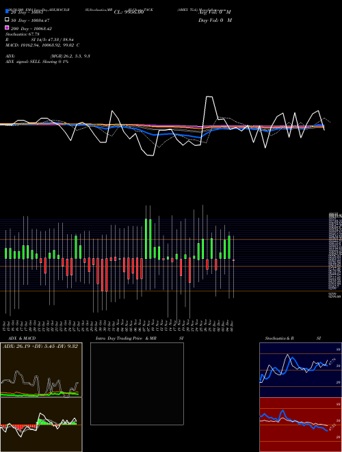Open the ADX & MACD panel title
The height and width of the screenshot is (452, 342).
coord(22,338)
